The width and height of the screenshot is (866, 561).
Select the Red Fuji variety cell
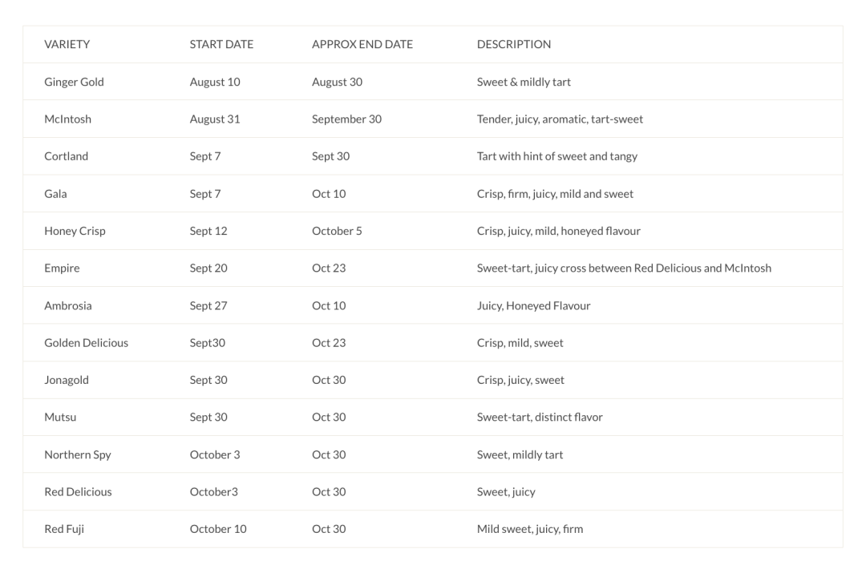coord(64,529)
